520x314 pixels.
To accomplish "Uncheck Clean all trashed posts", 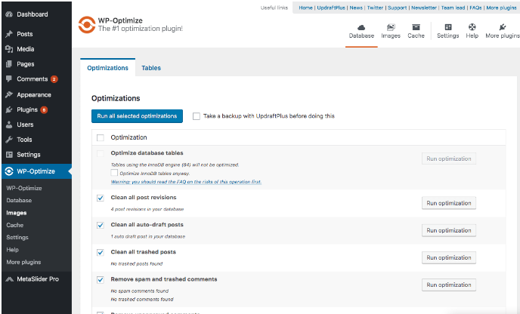I will [101, 252].
